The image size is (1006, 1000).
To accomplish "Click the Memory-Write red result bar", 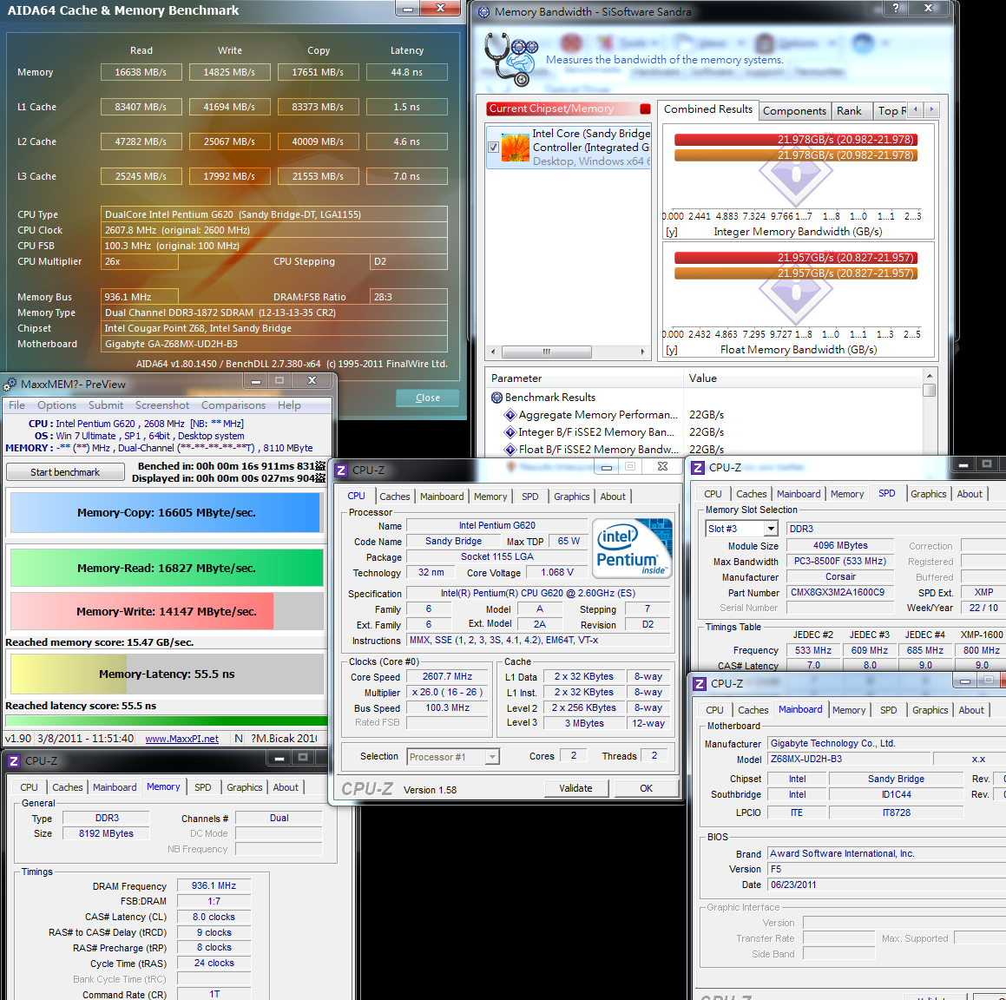I will 141,611.
